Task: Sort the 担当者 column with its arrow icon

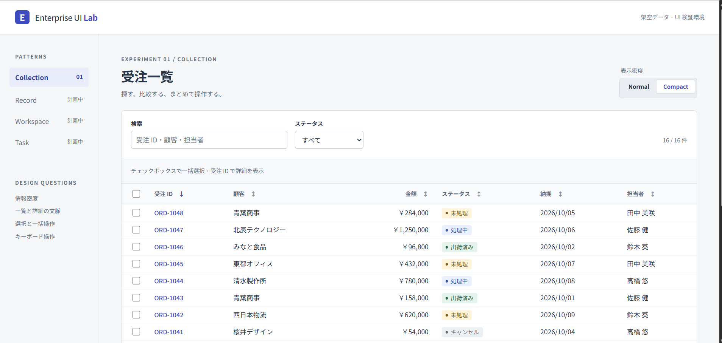Action: [653, 194]
